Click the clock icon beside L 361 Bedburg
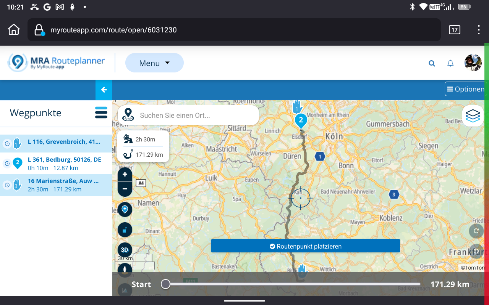The image size is (489, 305). click(7, 164)
